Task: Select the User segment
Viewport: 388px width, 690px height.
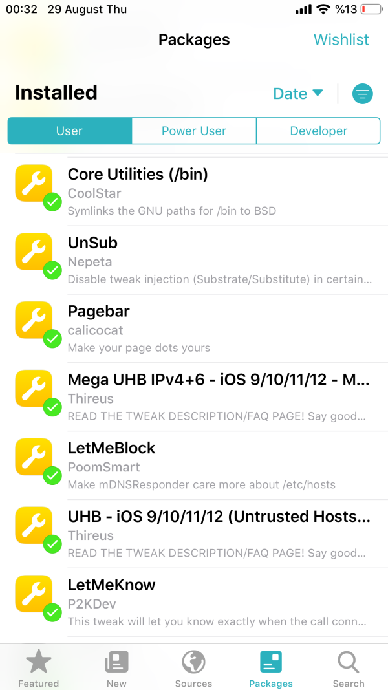Action: [x=69, y=131]
